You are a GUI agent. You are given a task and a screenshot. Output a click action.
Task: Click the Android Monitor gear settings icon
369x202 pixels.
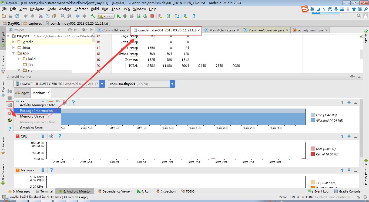(352, 77)
